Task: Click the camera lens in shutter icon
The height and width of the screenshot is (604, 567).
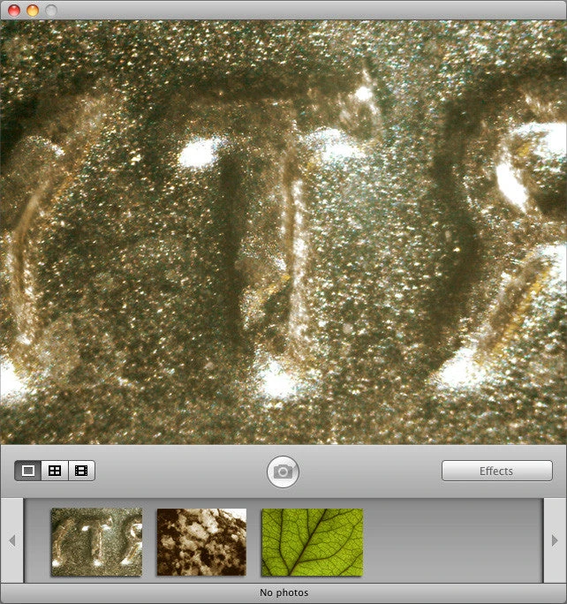Action: click(x=283, y=472)
